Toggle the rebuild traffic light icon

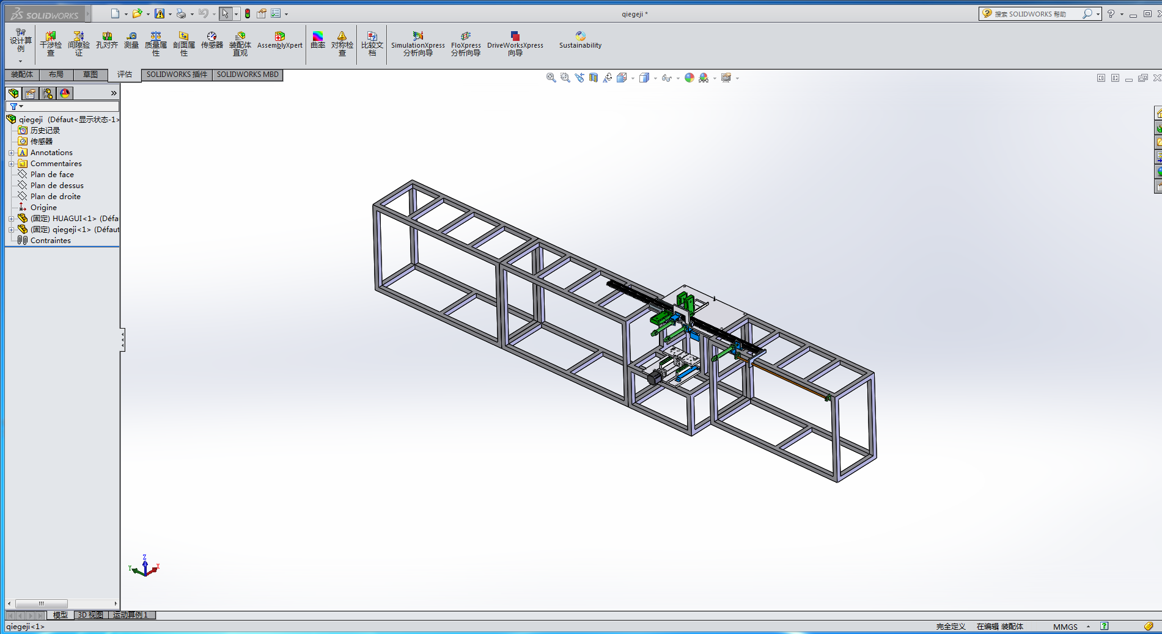248,13
